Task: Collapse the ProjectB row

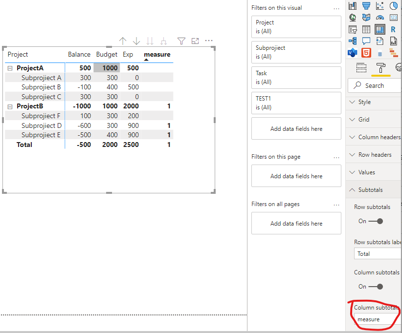Action: 10,106
